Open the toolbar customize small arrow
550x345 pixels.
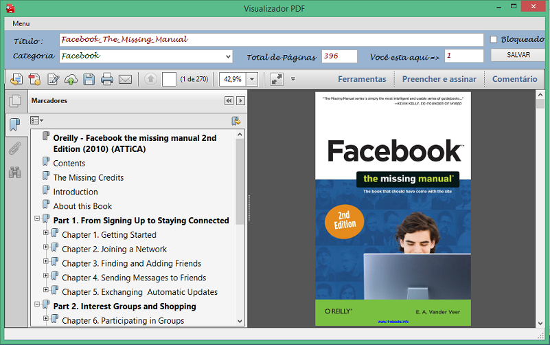[293, 79]
